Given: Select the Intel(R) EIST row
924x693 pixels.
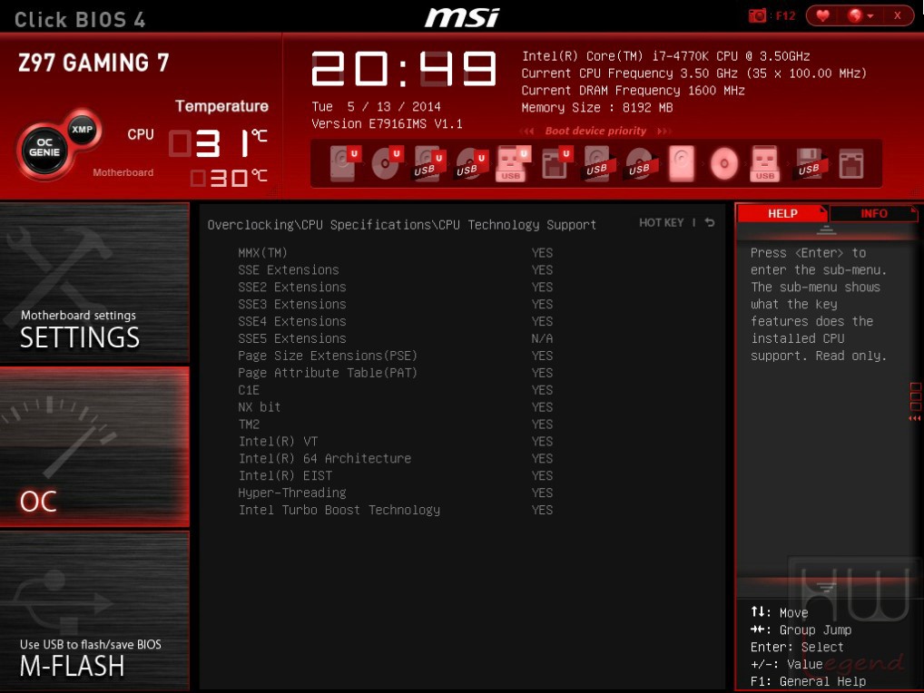Looking at the screenshot, I should 396,475.
